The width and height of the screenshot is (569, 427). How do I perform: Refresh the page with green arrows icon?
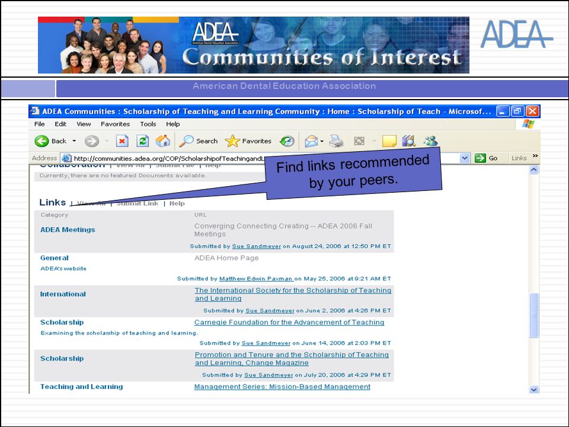click(143, 141)
